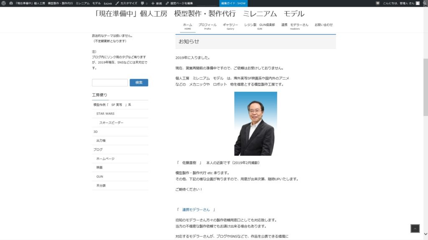Open the GUN category in sidebar
The height and width of the screenshot is (240, 428).
click(99, 177)
